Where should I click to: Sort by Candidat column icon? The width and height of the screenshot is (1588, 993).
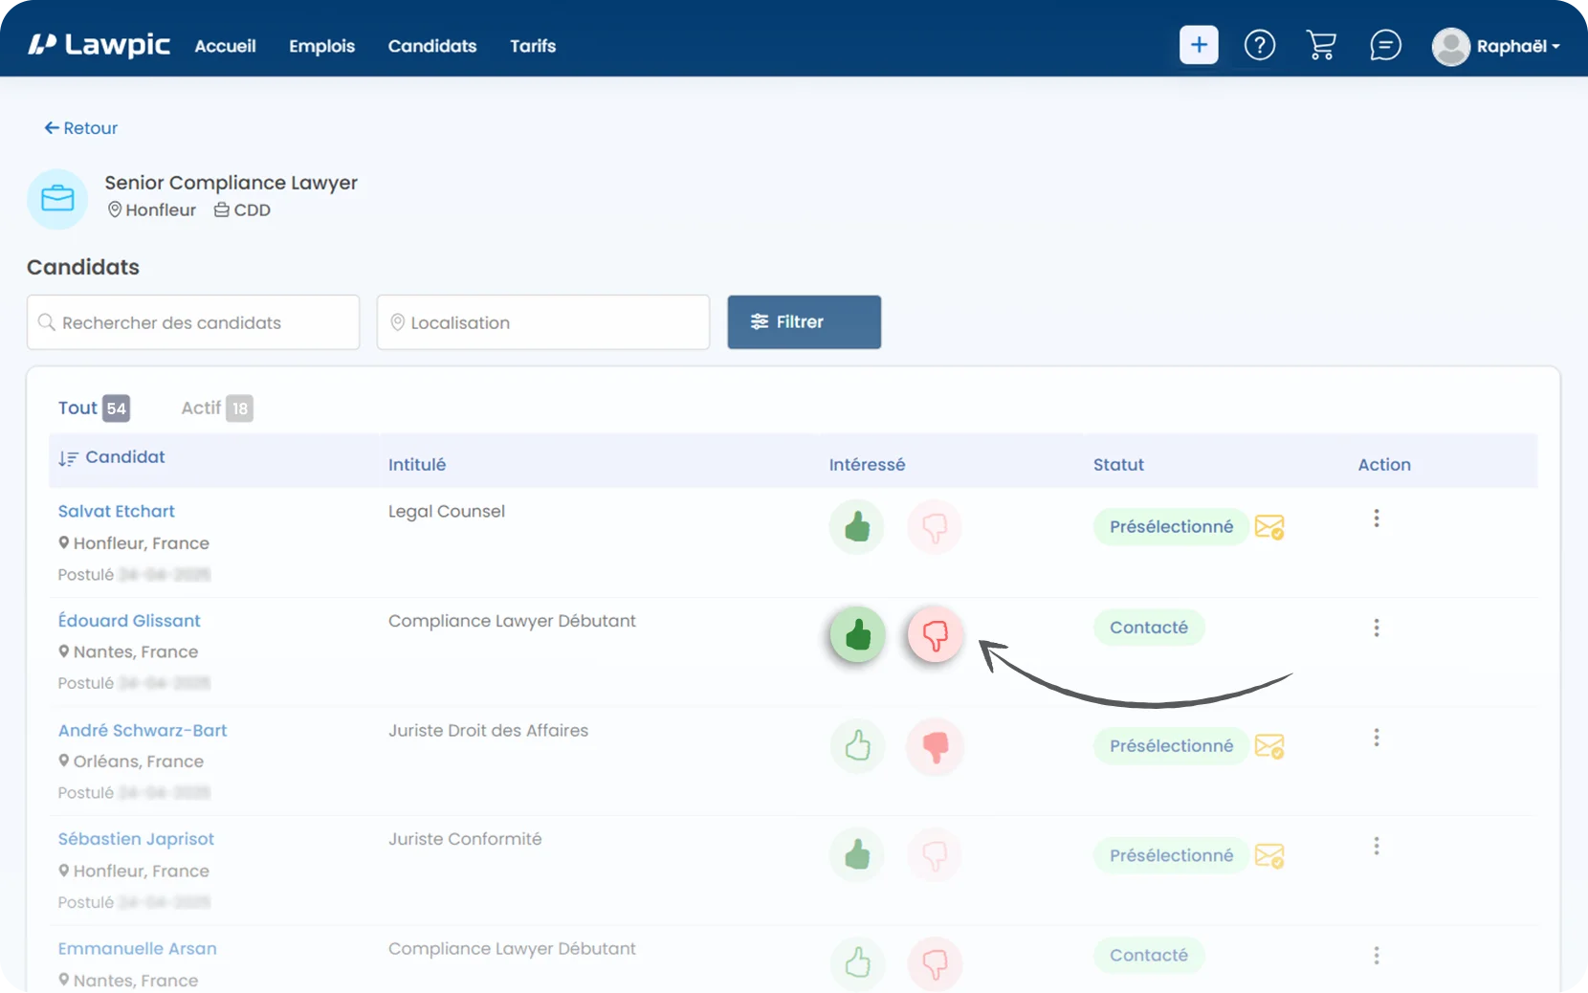68,458
